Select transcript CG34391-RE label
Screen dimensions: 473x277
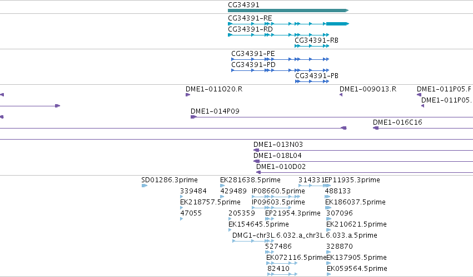[250, 18]
